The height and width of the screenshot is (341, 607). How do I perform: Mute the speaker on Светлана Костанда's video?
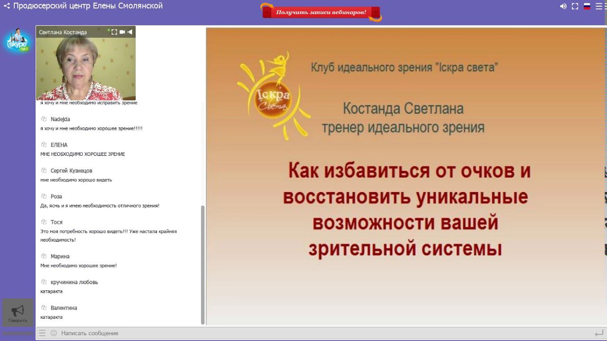(130, 32)
